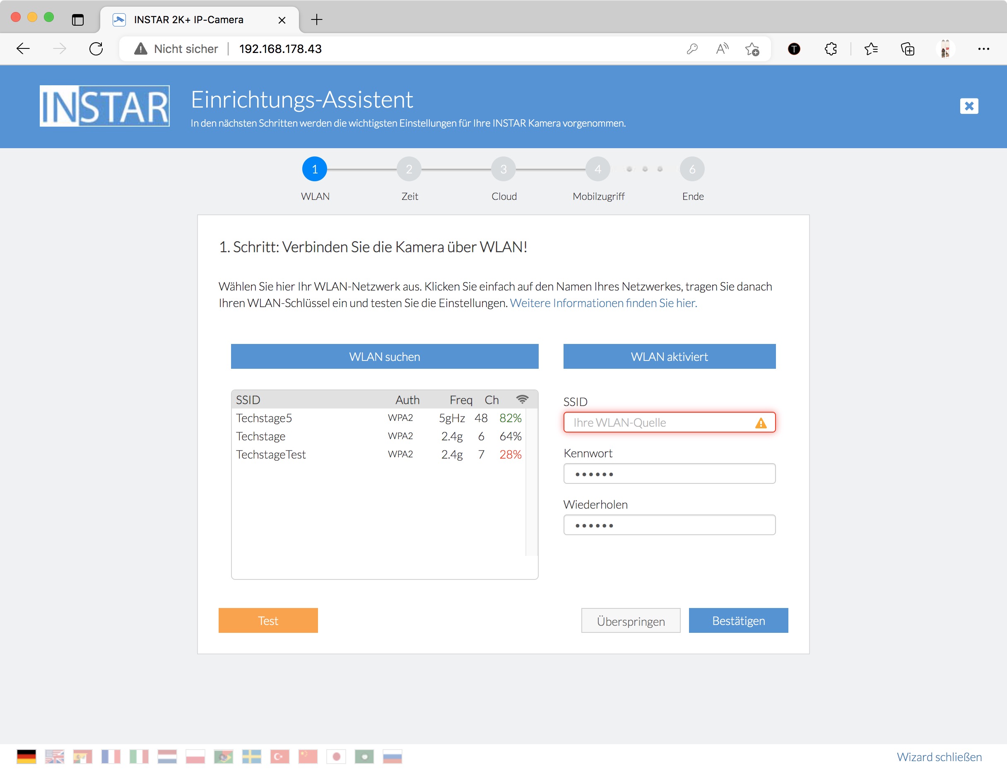Jump to step 3 Cloud
The image size is (1007, 769).
(503, 169)
